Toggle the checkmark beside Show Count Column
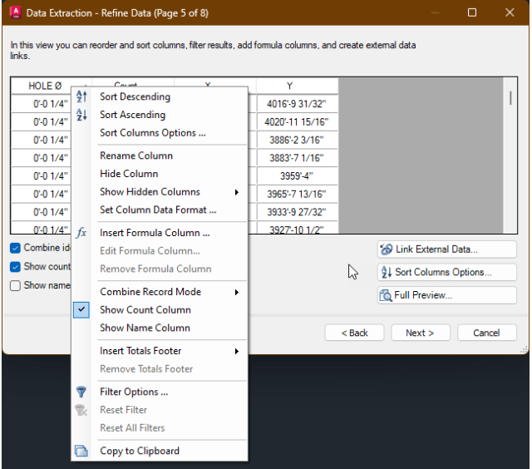532x469 pixels. (x=81, y=310)
